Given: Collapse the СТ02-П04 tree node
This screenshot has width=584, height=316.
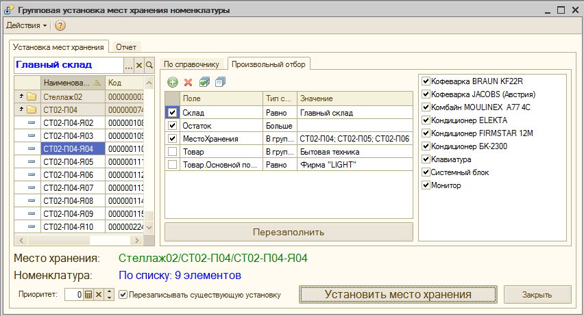Looking at the screenshot, I should tap(21, 109).
